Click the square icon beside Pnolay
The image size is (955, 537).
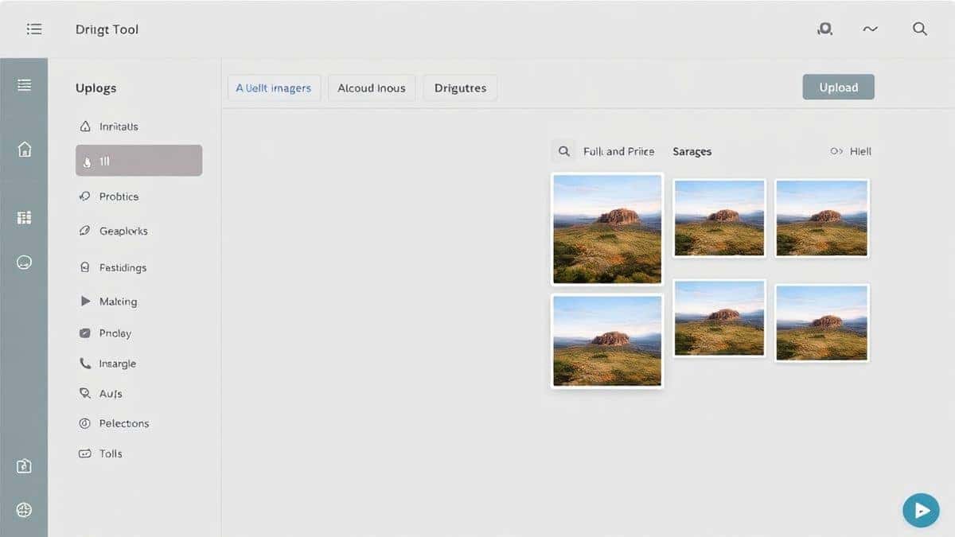tap(85, 333)
